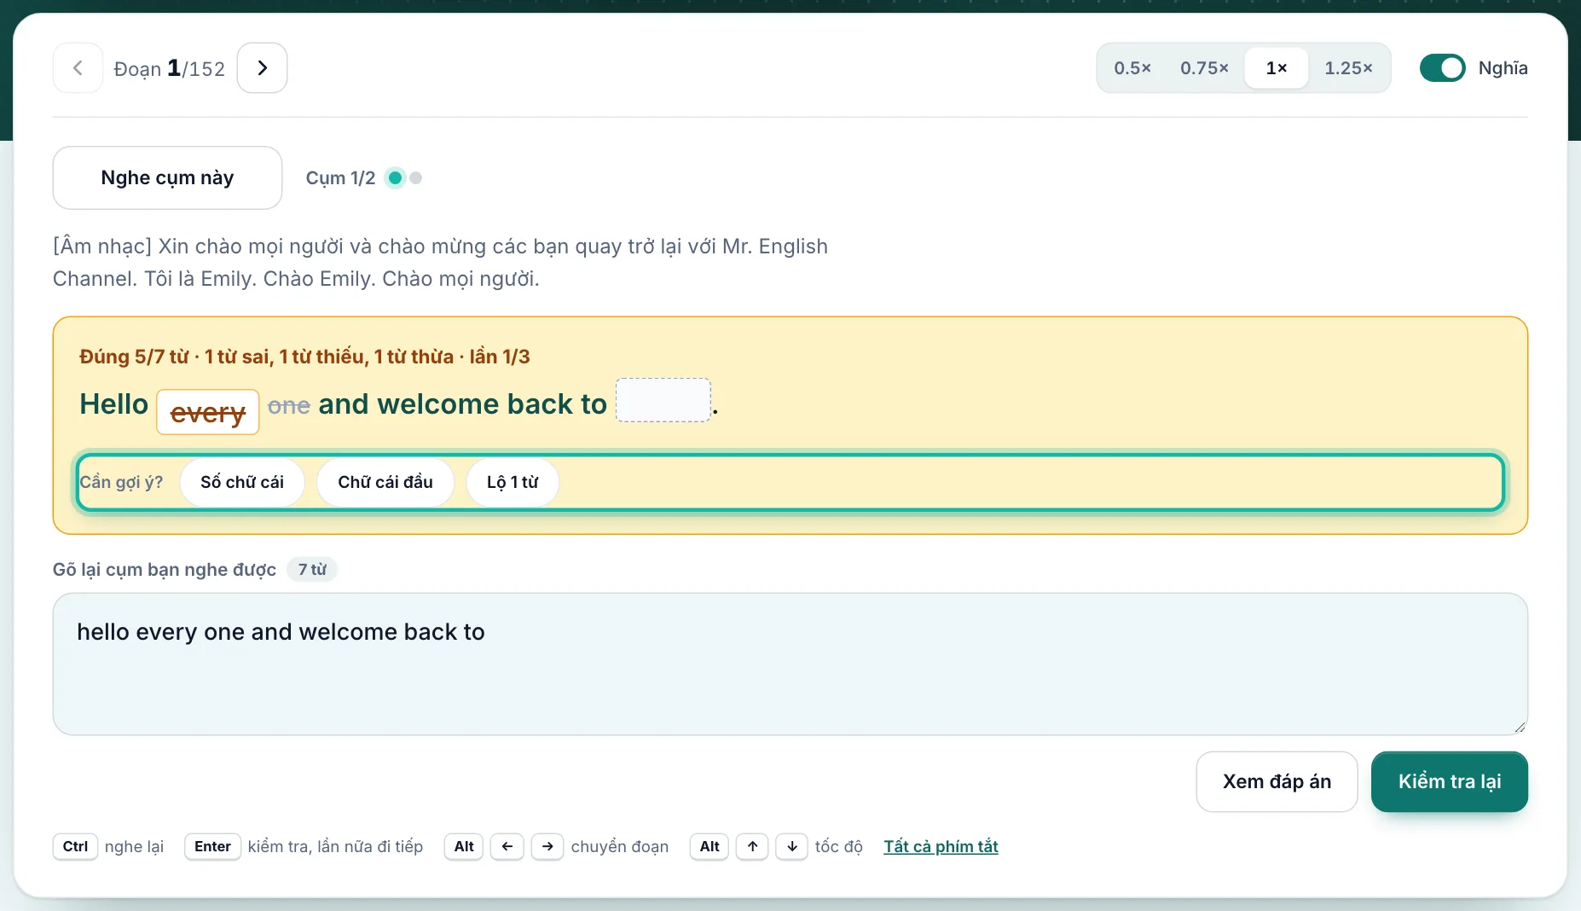Set playback speed to 0.75×
This screenshot has width=1581, height=911.
click(x=1204, y=68)
